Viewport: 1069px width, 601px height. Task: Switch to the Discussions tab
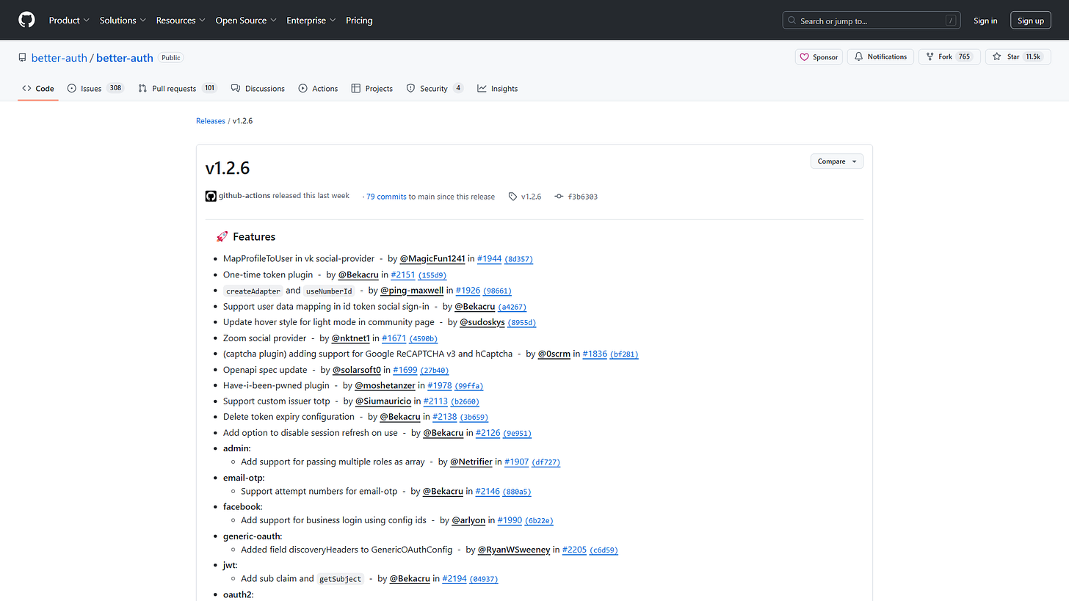258,88
